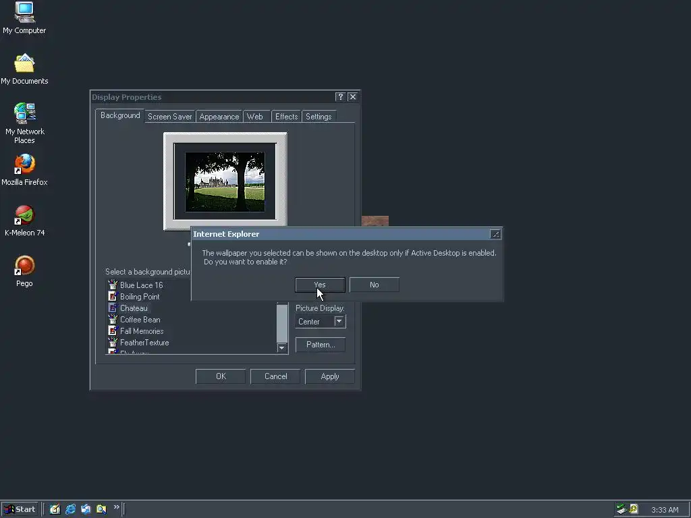Click the wallpaper preview monitor thumbnail
Image resolution: width=691 pixels, height=518 pixels.
pyautogui.click(x=225, y=181)
